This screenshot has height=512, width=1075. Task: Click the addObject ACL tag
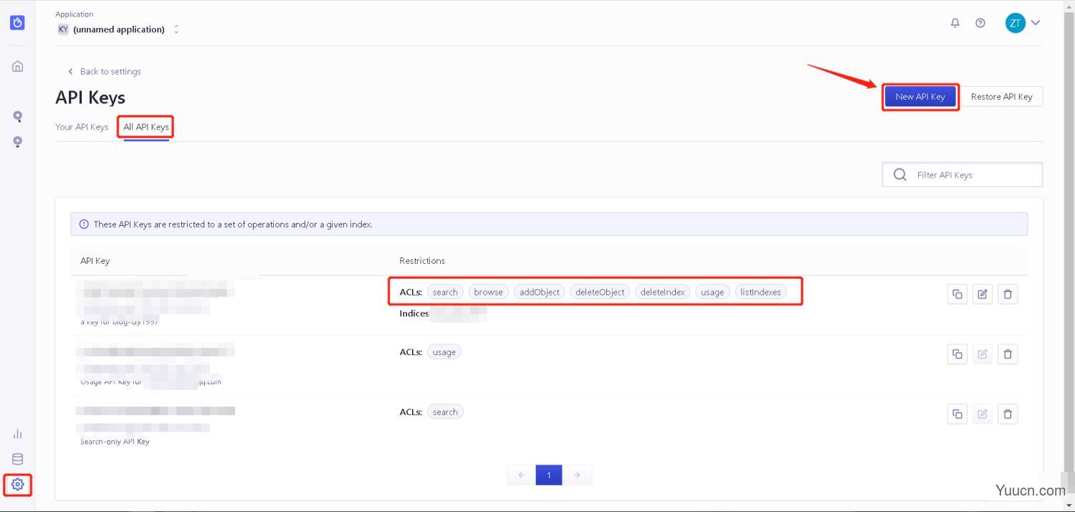540,292
